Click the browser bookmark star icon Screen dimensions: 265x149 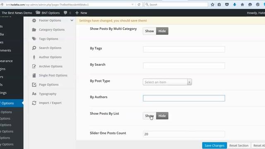[x=212, y=5]
